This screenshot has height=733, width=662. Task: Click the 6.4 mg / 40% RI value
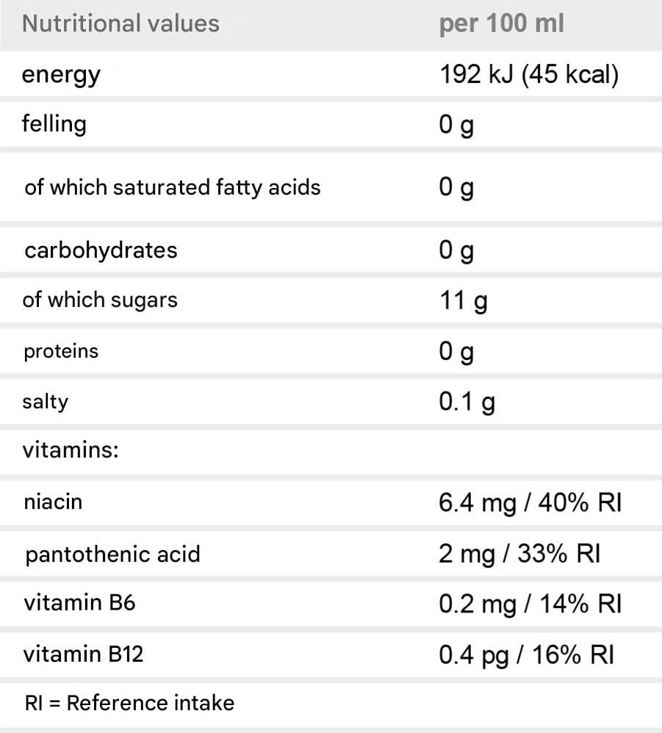(530, 503)
